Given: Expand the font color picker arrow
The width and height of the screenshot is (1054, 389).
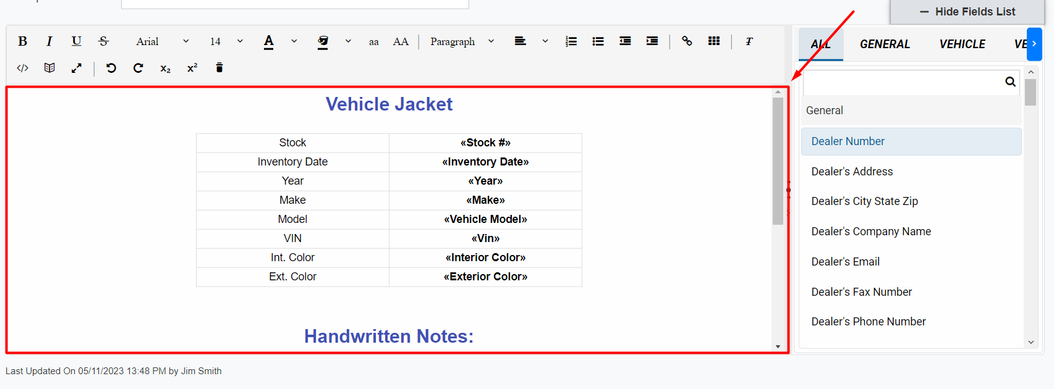Looking at the screenshot, I should pos(294,41).
